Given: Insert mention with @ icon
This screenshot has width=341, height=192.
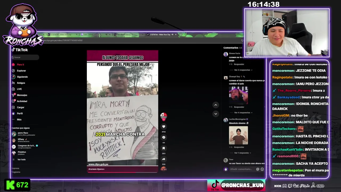Looking at the screenshot, I should [258, 169].
